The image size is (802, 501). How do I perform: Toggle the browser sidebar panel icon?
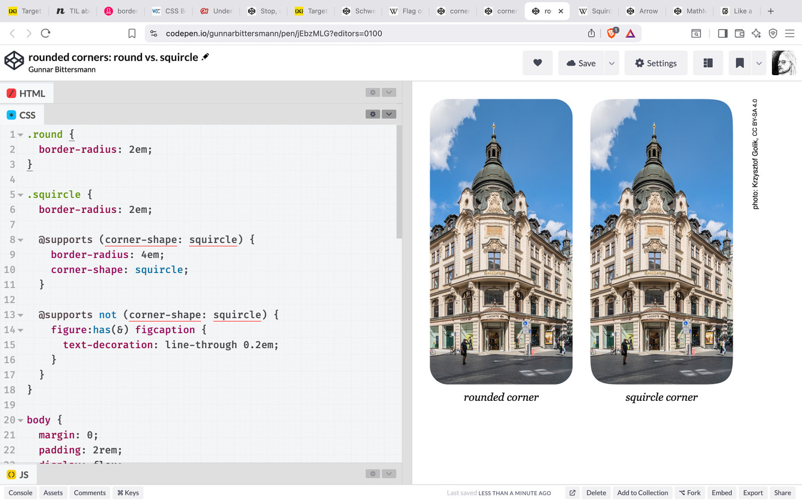pyautogui.click(x=722, y=34)
